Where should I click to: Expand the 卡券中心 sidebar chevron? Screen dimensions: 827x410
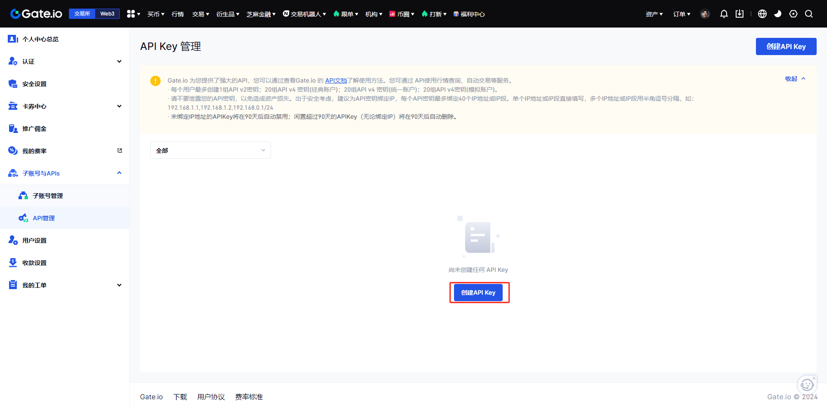pos(119,106)
